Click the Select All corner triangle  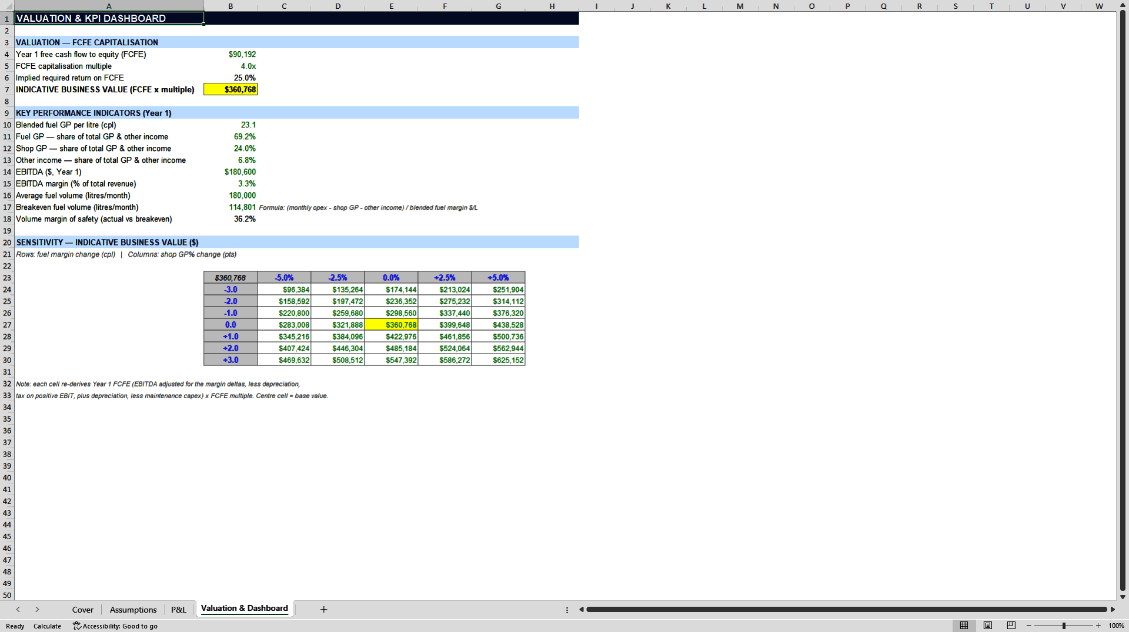[x=7, y=6]
